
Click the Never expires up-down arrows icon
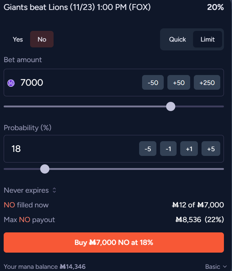coord(54,190)
